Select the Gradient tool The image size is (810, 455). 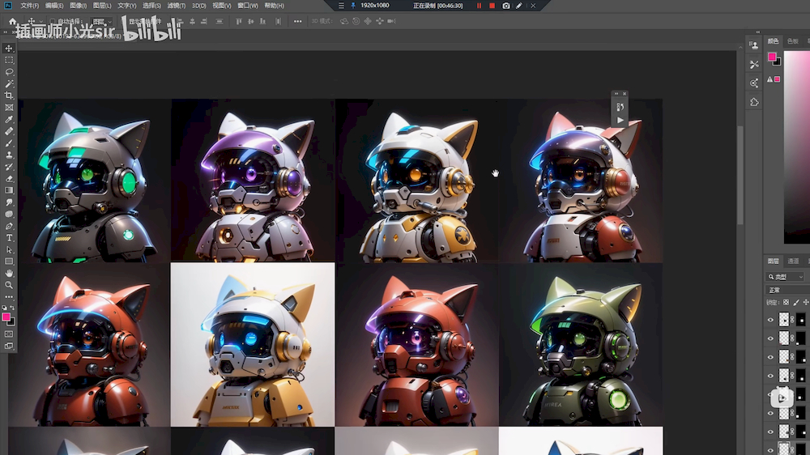coord(9,190)
